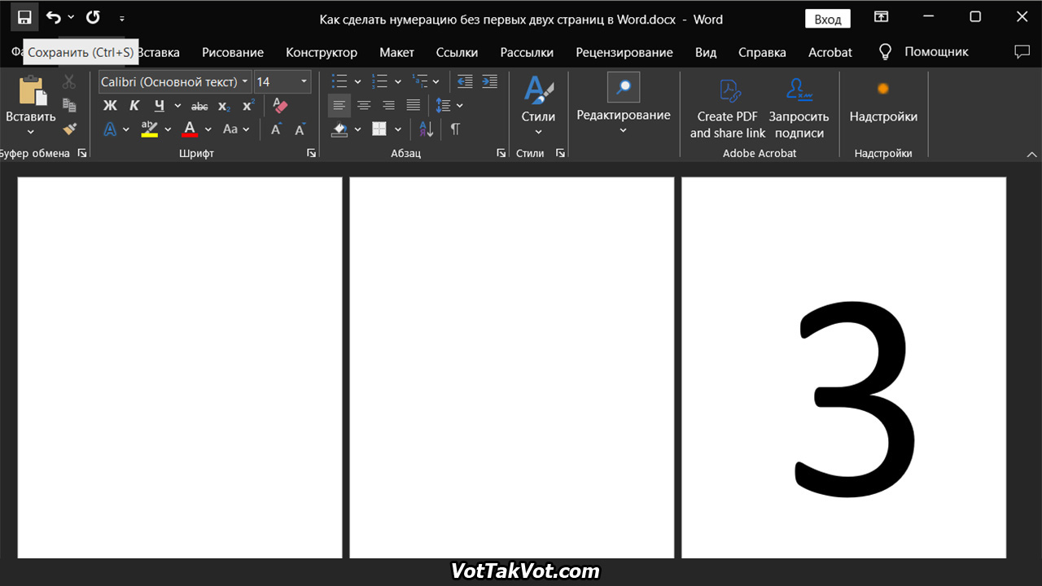Decrease paragraph indent
Image resolution: width=1042 pixels, height=586 pixels.
click(465, 81)
